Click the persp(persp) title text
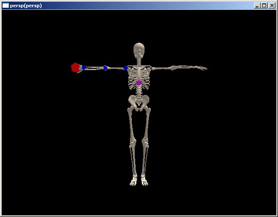The height and width of the screenshot is (217, 278). [26, 6]
